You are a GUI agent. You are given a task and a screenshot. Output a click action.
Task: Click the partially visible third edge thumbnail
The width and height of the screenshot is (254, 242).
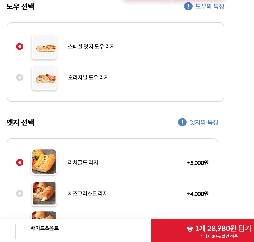[44, 216]
